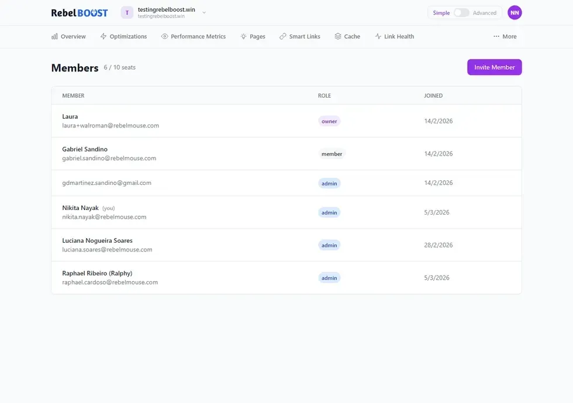The image size is (573, 403).
Task: Click the Link Health pulse icon
Action: (x=378, y=36)
